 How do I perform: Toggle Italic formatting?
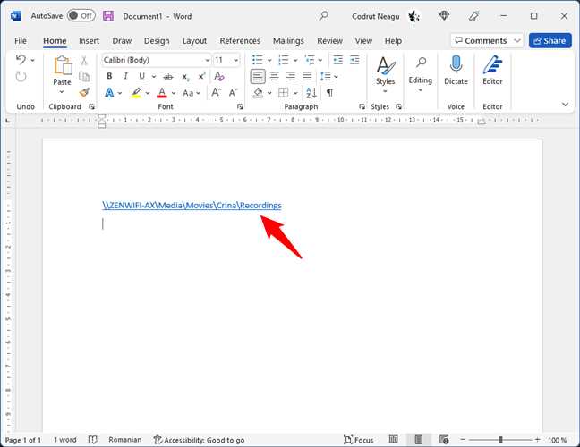[x=126, y=76]
